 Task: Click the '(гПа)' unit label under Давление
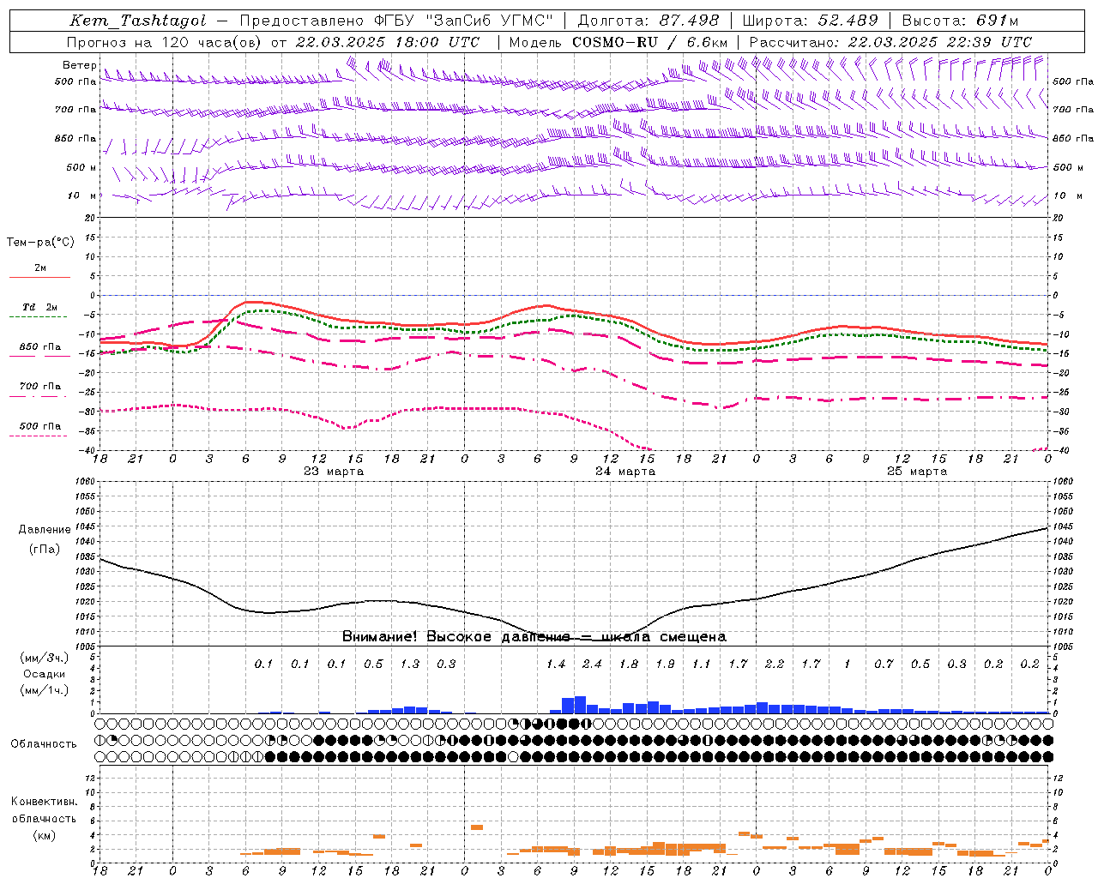click(x=45, y=549)
